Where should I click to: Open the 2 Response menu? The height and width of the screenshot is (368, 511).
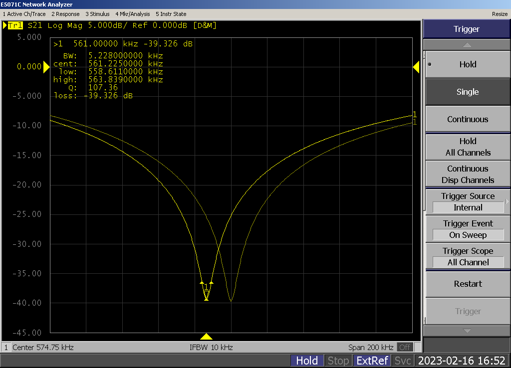(x=65, y=14)
